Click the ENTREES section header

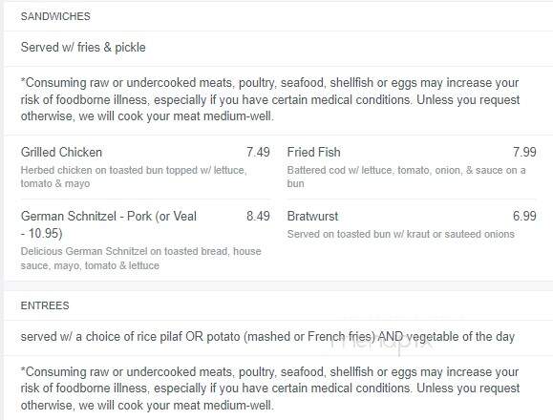point(45,305)
